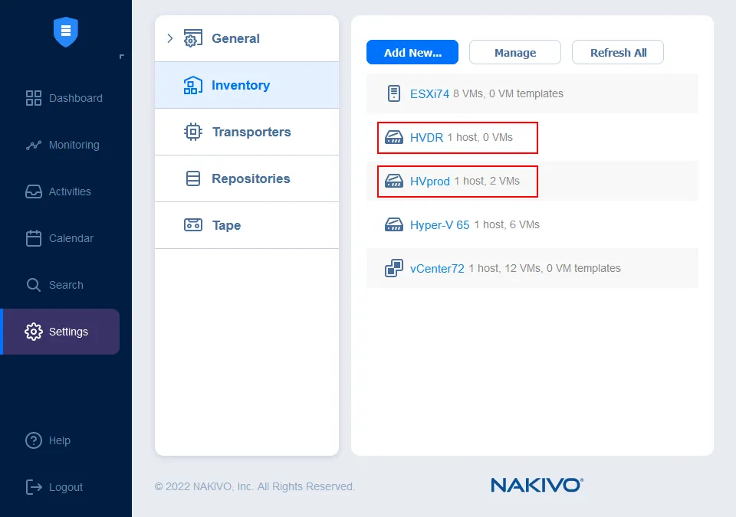
Task: Click the Calendar icon in sidebar
Action: point(34,238)
